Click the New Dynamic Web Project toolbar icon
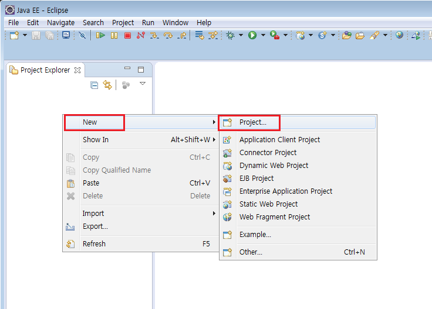The width and height of the screenshot is (432, 309). click(x=301, y=35)
